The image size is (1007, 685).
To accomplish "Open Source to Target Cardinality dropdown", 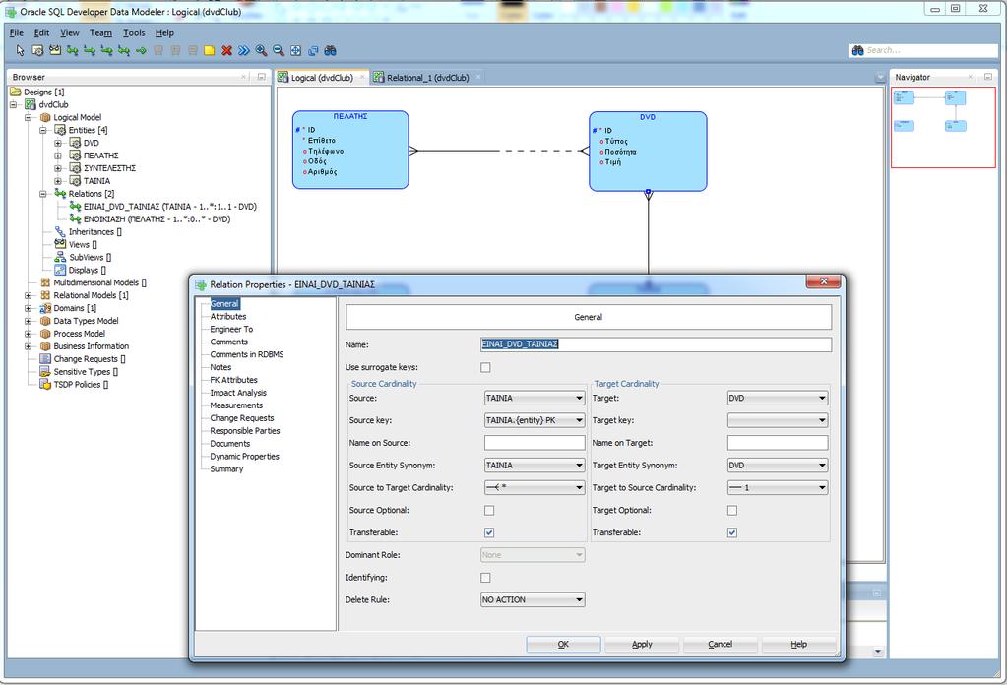I will 535,488.
